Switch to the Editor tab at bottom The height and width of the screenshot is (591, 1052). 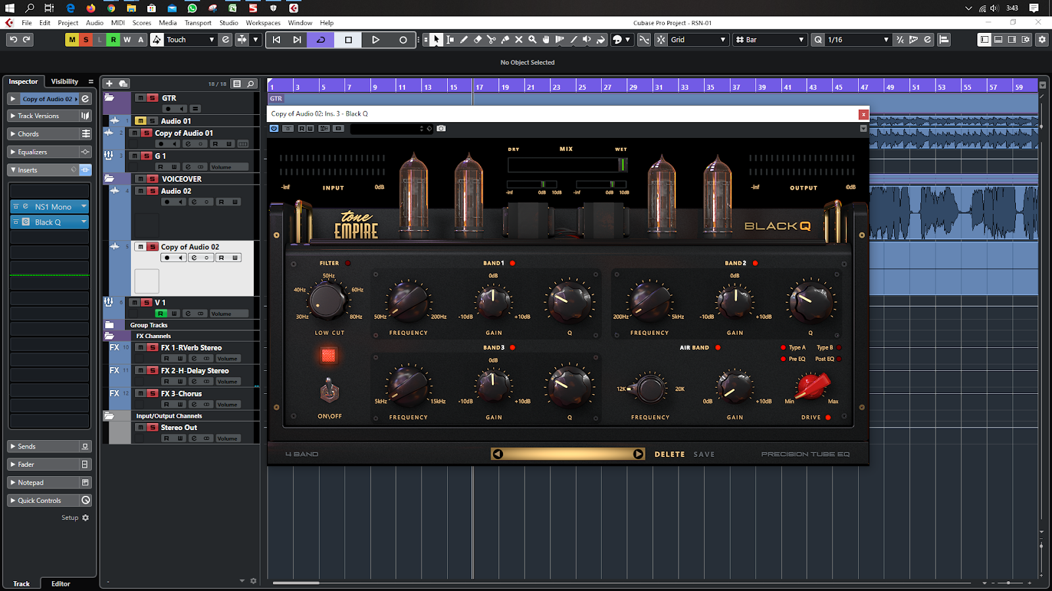60,583
